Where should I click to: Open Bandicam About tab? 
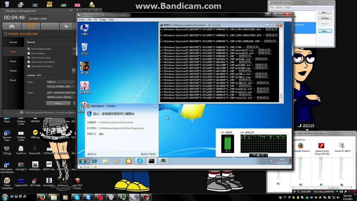(13, 80)
